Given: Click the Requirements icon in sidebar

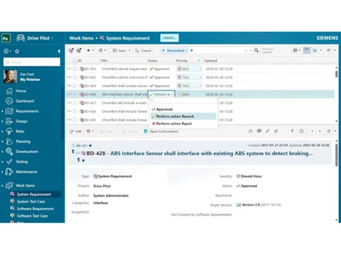Looking at the screenshot, I should (10, 111).
